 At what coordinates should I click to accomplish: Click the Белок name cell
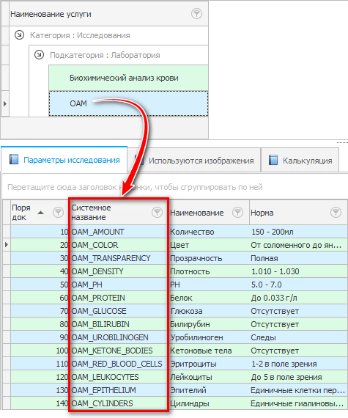coord(210,298)
